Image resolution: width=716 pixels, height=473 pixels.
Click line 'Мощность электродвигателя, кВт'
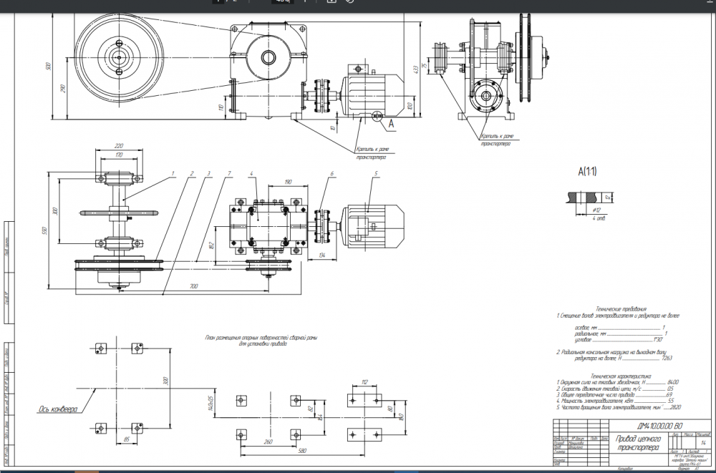614,401
